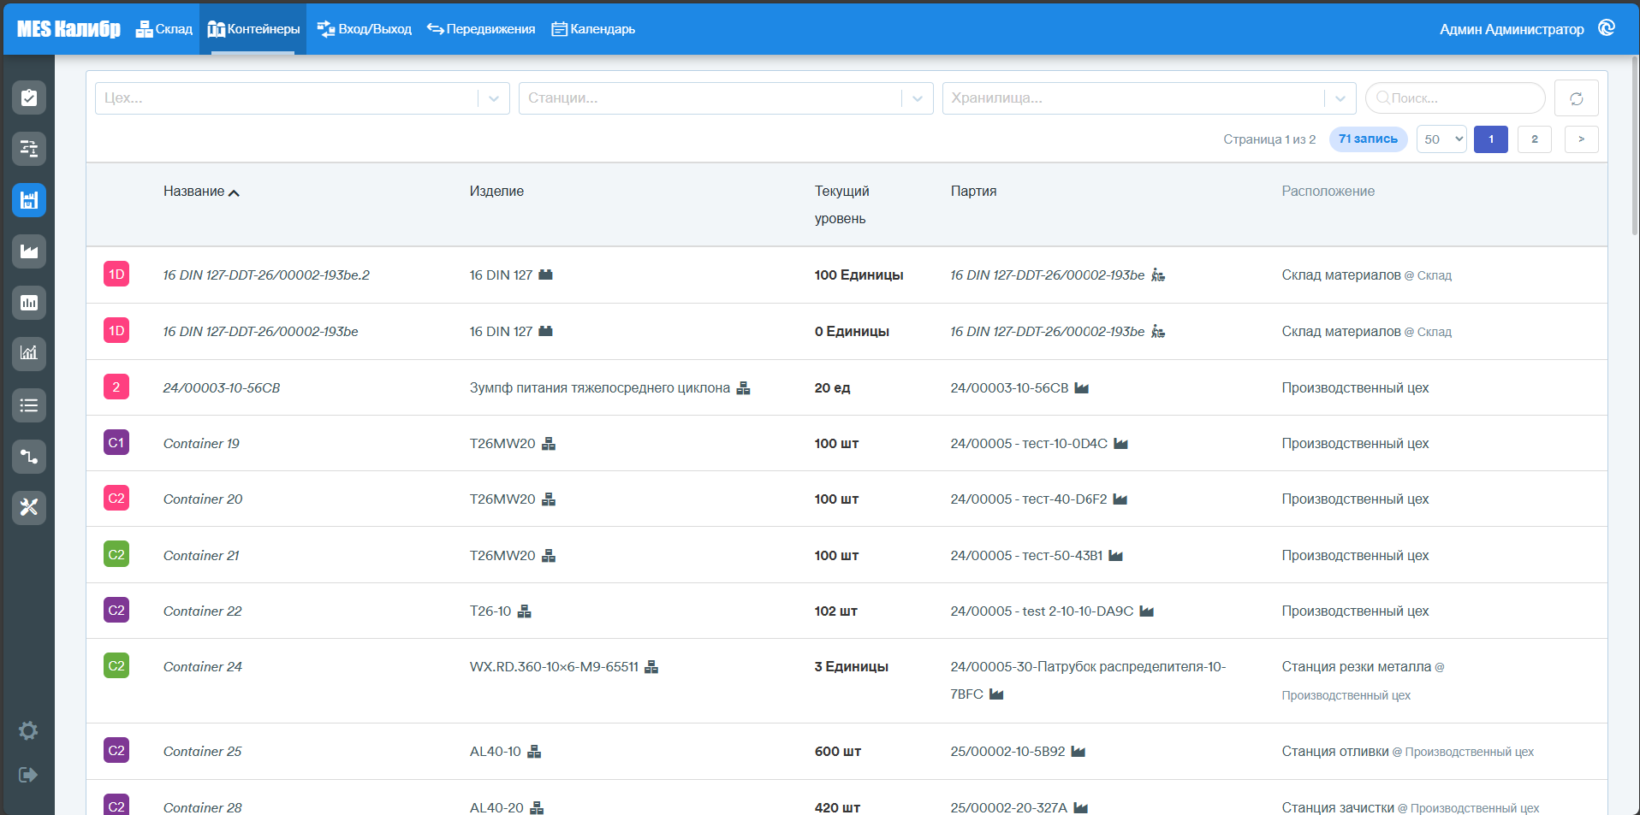
Task: Open the Склад tab
Action: click(x=164, y=29)
